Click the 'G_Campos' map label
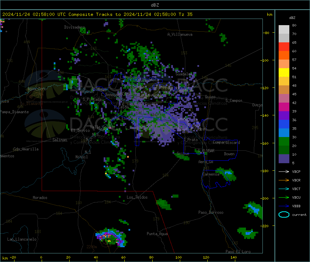 pos(234,101)
